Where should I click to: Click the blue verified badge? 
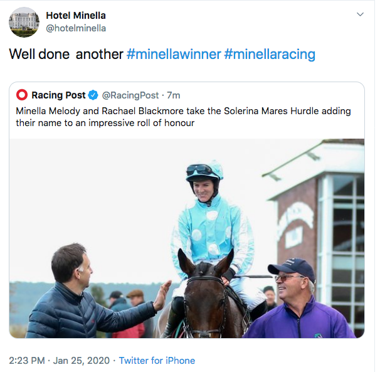pos(93,95)
